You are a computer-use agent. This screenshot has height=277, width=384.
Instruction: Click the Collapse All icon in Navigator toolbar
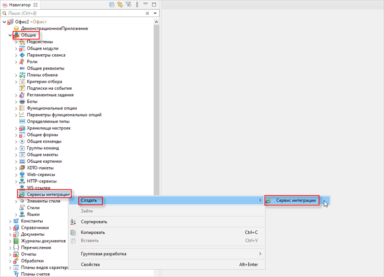(112, 4)
